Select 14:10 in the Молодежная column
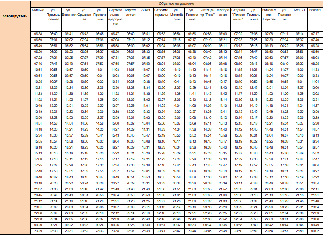The height and width of the screenshot is (239, 327). click(x=223, y=105)
